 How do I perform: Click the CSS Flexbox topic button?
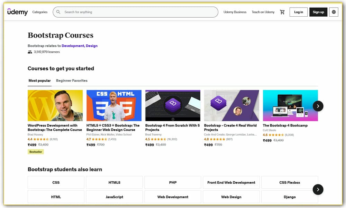coord(290,182)
